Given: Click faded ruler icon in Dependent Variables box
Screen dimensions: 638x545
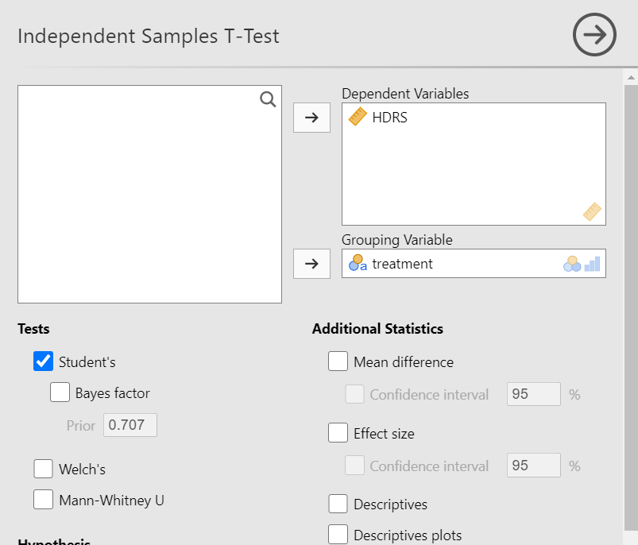Looking at the screenshot, I should (591, 211).
